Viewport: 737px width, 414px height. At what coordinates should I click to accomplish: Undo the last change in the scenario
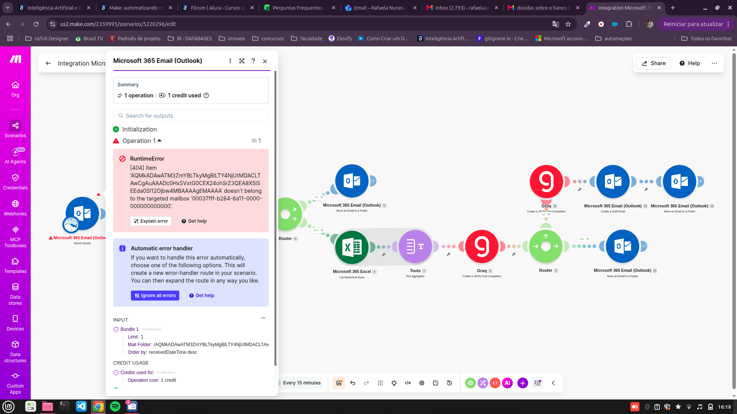(x=353, y=383)
